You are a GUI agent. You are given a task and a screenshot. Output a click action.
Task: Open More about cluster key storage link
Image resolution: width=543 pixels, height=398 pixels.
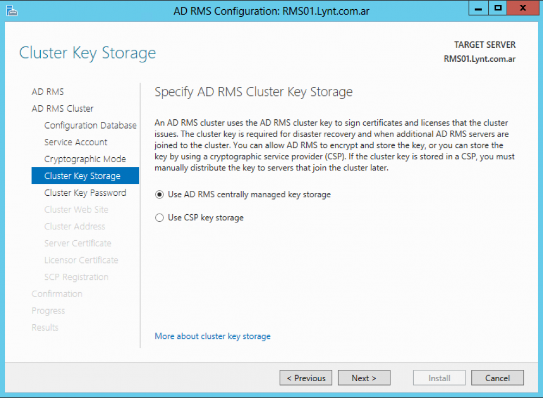point(213,336)
